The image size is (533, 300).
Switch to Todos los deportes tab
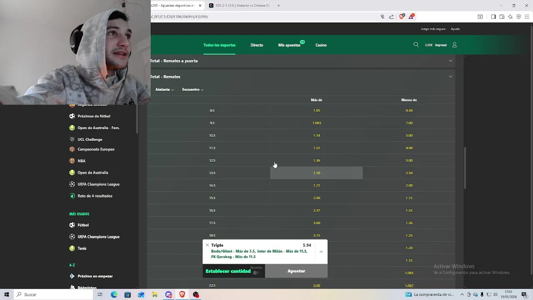[219, 45]
